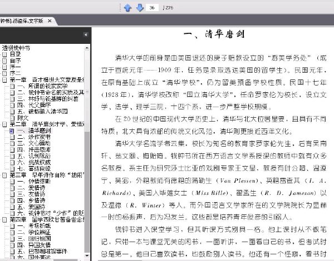Collapse the 第一章 tree node
The width and height of the screenshot is (334, 261).
coord(4,80)
